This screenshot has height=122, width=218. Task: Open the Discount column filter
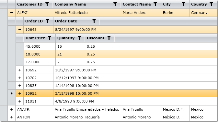coord(109,38)
